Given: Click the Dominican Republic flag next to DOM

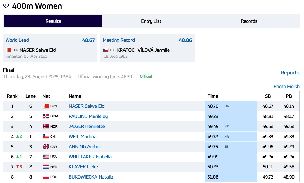Looking at the screenshot, I should [x=46, y=116].
